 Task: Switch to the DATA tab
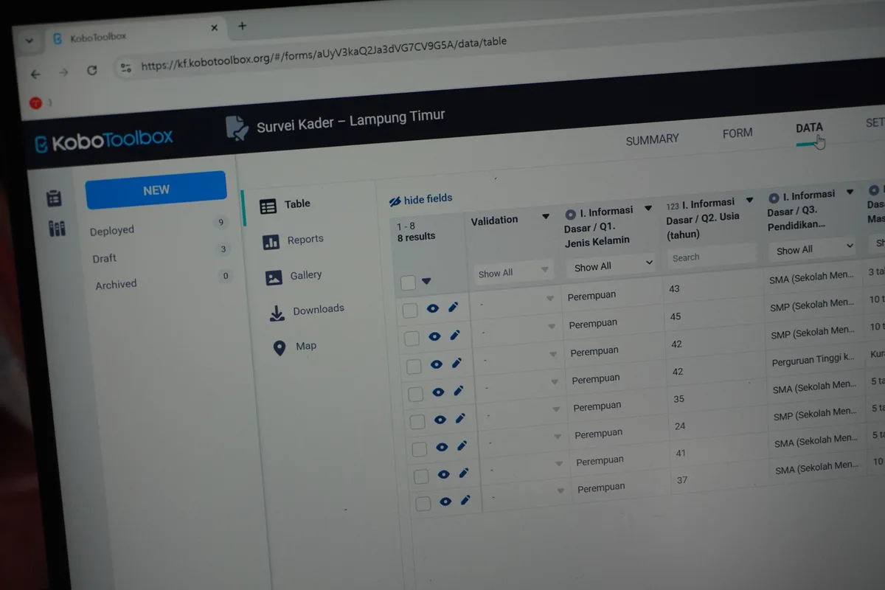809,128
